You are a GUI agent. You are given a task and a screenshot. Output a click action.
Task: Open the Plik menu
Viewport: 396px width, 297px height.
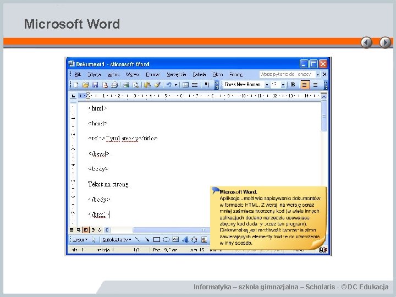click(78, 74)
